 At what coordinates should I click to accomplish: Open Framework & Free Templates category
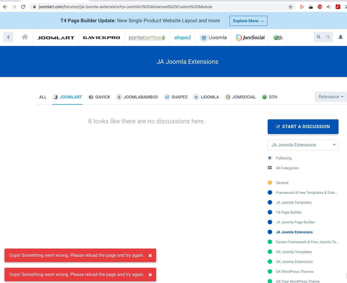coord(306,193)
